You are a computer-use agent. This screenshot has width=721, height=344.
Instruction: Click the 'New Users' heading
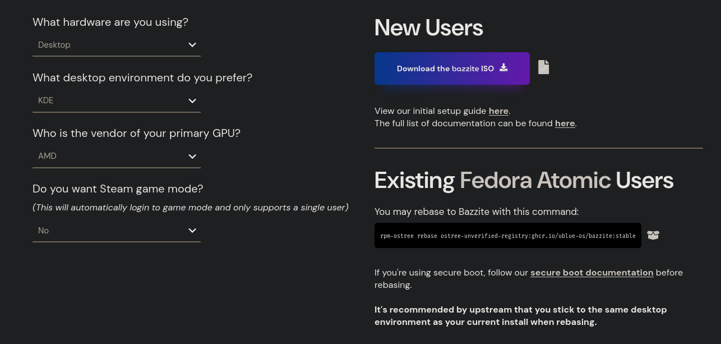[x=428, y=28]
